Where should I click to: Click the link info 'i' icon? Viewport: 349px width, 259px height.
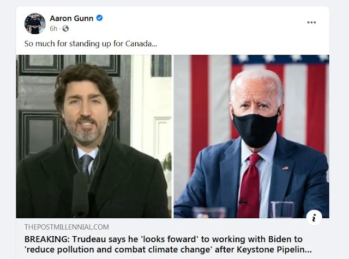tap(314, 218)
